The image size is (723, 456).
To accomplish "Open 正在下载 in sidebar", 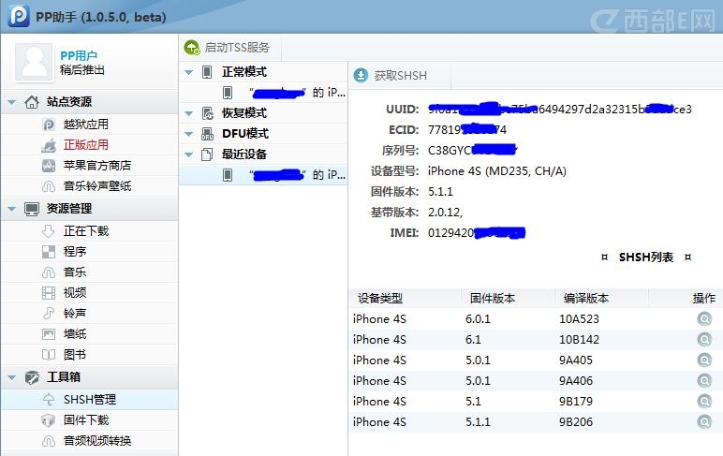I will pos(86,231).
